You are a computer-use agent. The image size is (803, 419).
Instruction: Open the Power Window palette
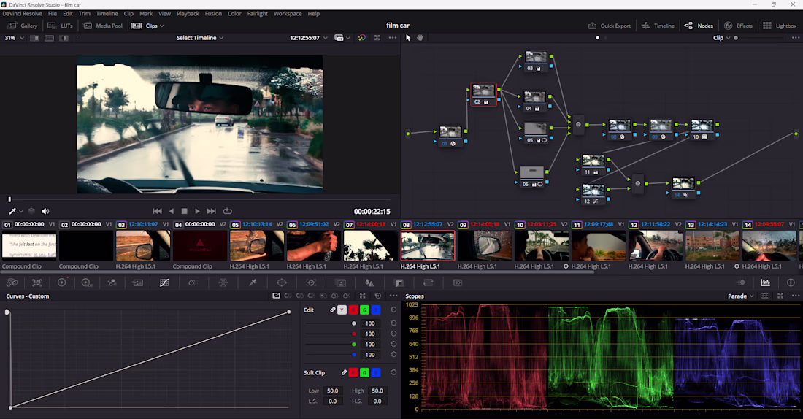coord(282,282)
